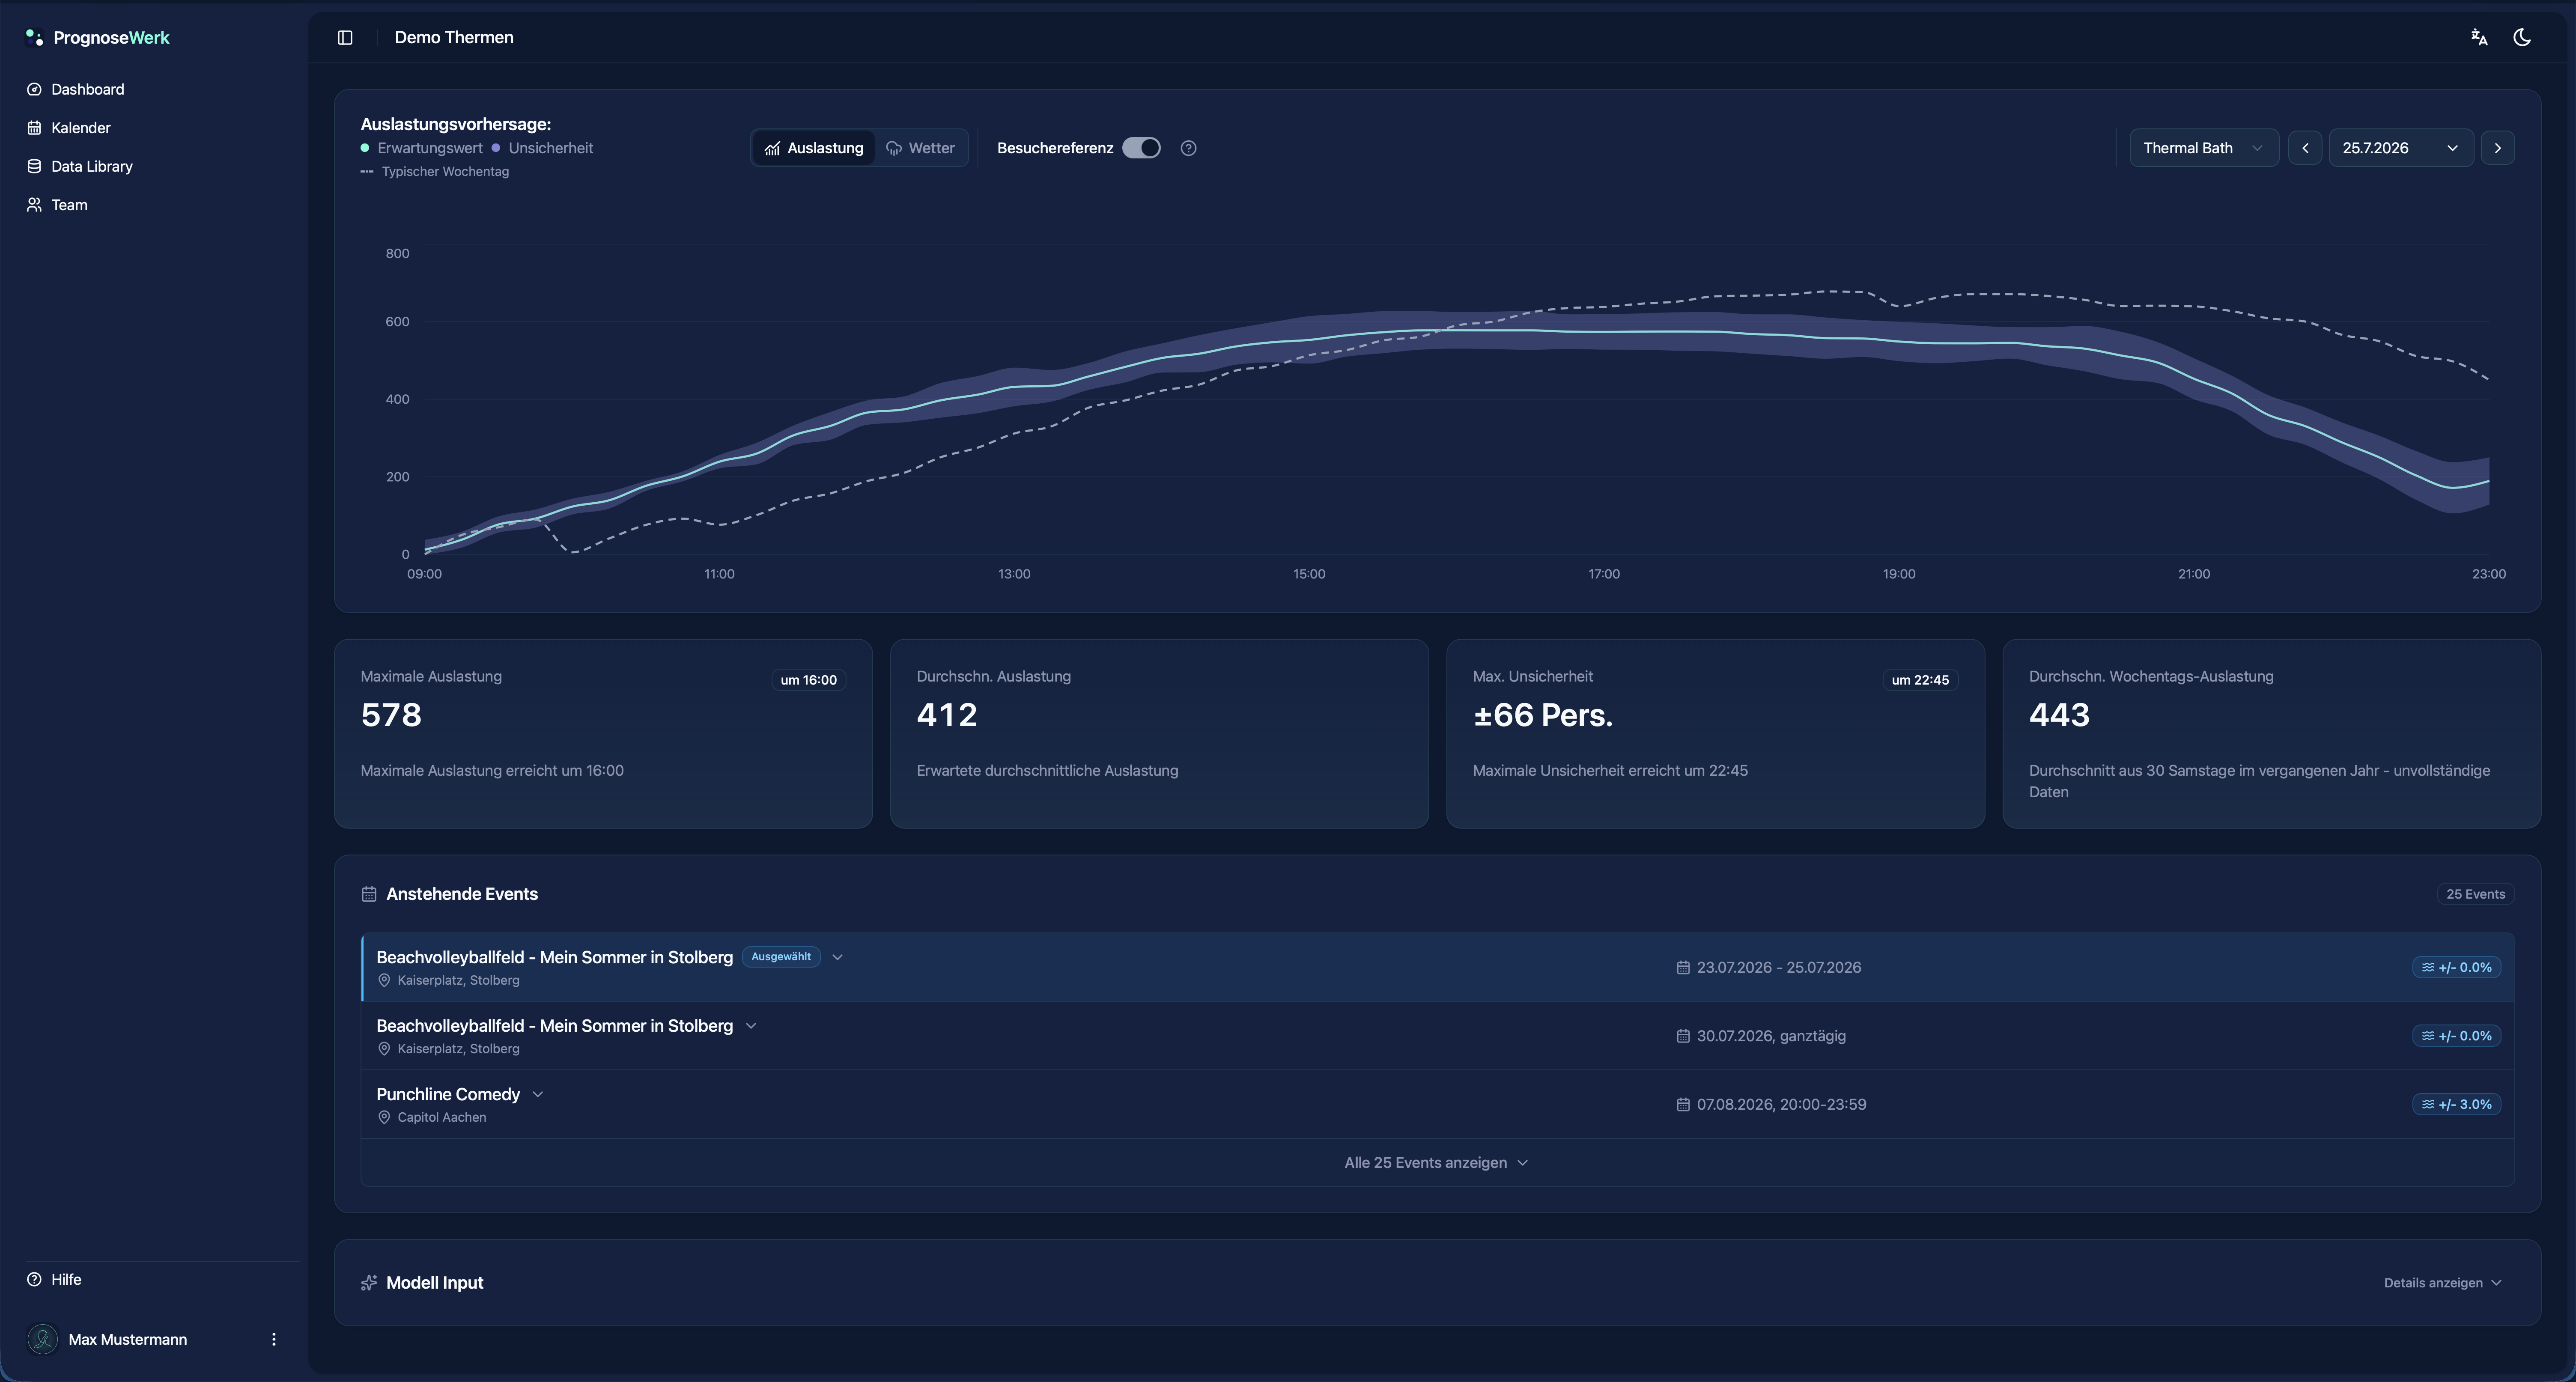Click the +/- 0.0% badge of the selected event

pyautogui.click(x=2456, y=967)
